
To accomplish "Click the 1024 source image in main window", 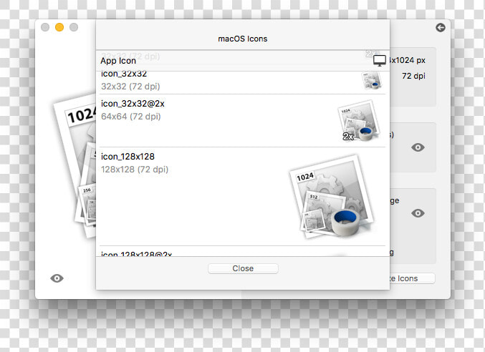I will pos(75,167).
